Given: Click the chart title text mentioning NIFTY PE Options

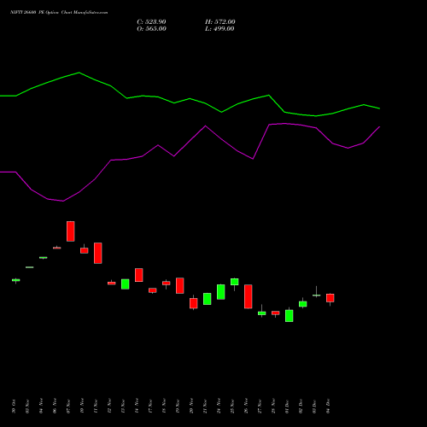Looking at the screenshot, I should pyautogui.click(x=59, y=13).
